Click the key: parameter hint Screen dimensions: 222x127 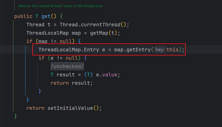(x=160, y=50)
